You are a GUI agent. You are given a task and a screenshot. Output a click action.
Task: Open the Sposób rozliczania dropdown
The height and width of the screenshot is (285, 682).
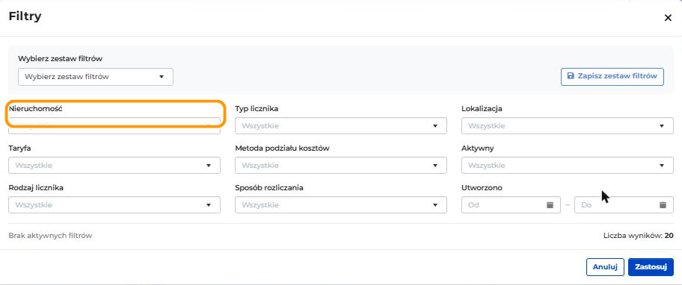(340, 204)
